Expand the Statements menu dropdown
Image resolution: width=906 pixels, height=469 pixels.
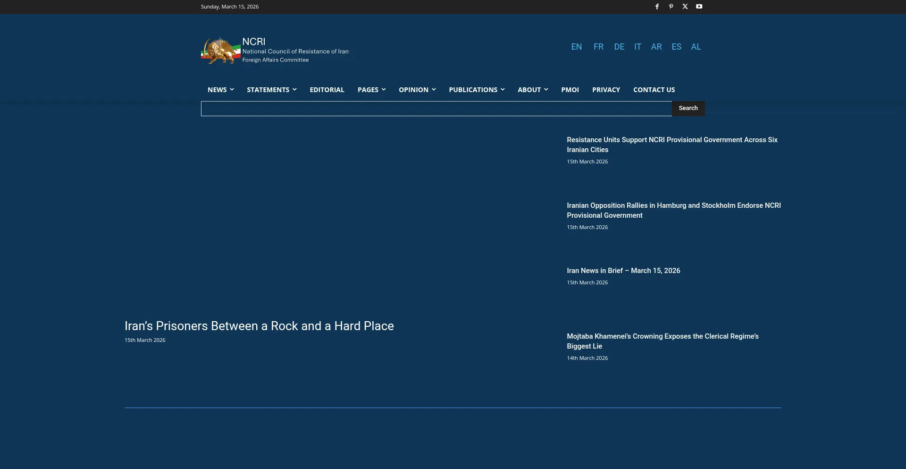point(271,90)
